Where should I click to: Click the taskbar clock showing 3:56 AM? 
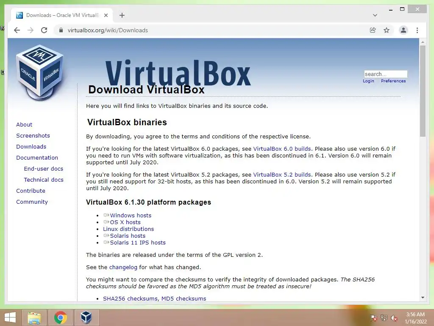pyautogui.click(x=415, y=318)
